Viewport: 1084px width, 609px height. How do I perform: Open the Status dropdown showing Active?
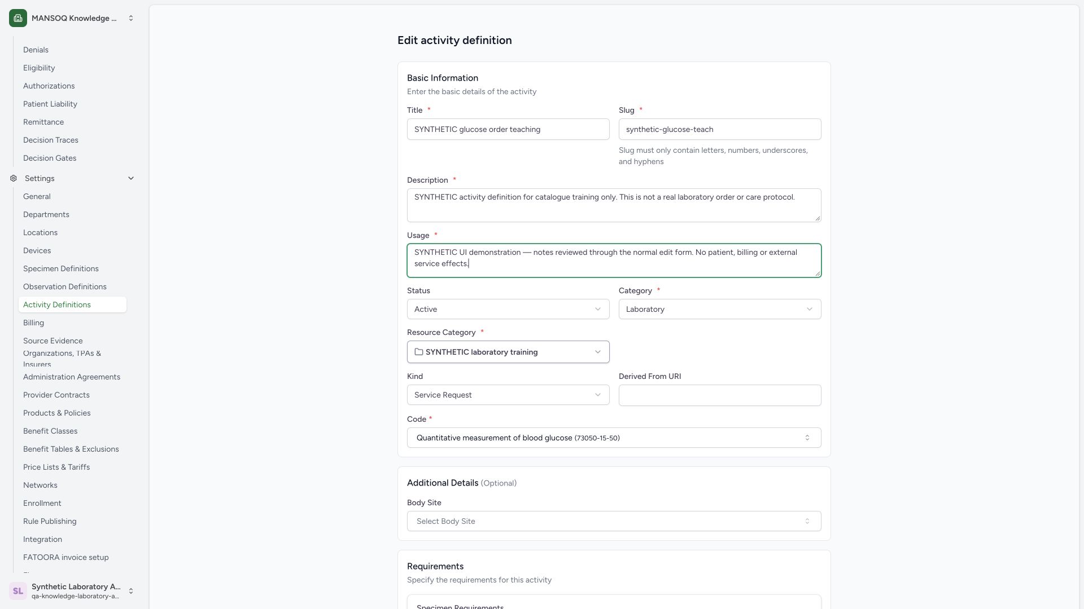pos(508,309)
